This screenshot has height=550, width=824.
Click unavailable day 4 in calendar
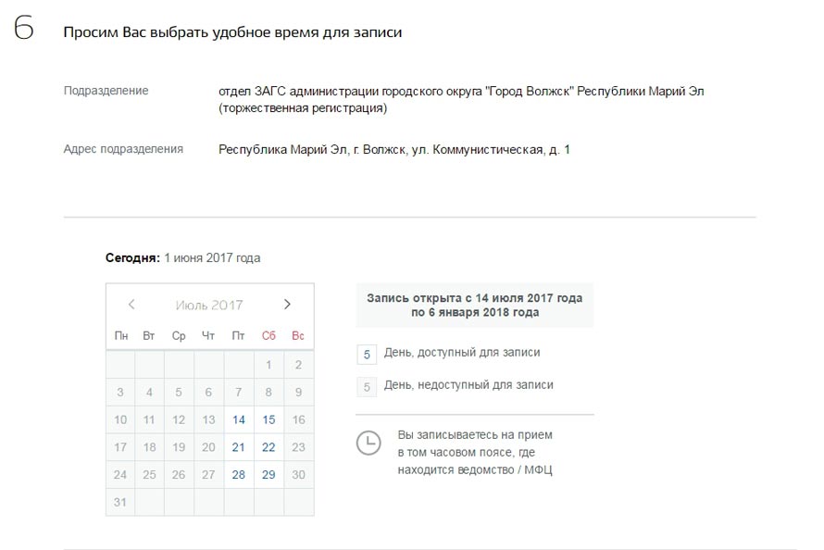pos(149,392)
